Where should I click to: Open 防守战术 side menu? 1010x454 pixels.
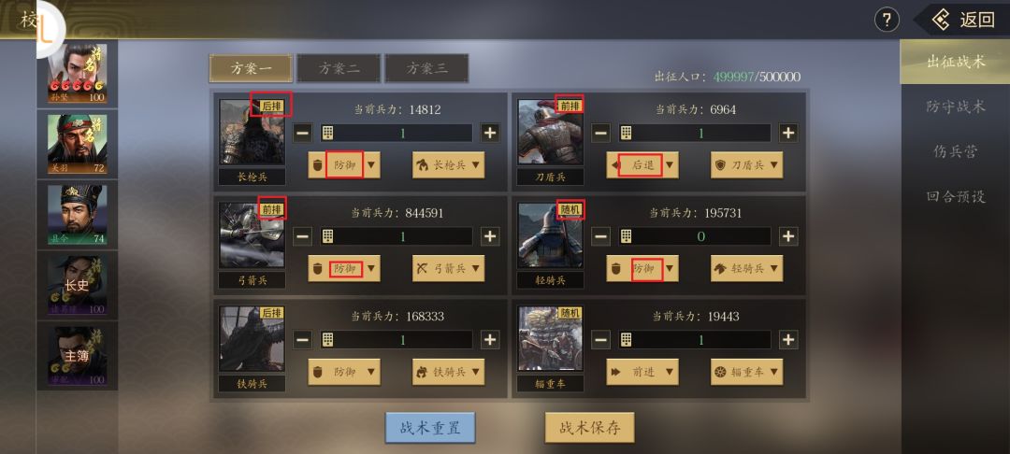point(955,106)
